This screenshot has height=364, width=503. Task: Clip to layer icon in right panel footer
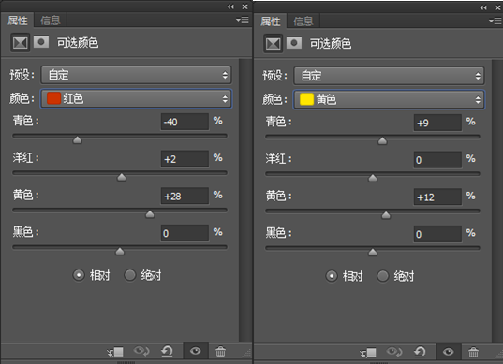pyautogui.click(x=368, y=353)
